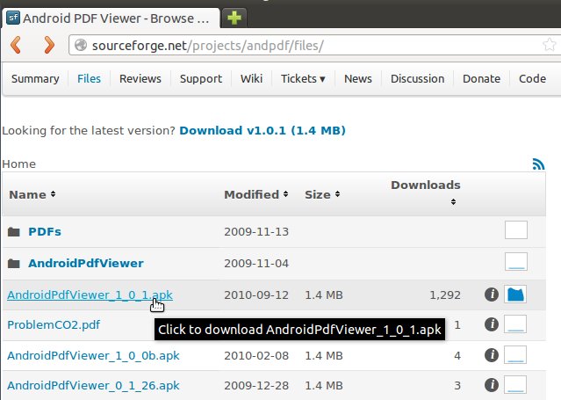The image size is (561, 400).
Task: Click the SourceForge favicon on tab
Action: (13, 18)
